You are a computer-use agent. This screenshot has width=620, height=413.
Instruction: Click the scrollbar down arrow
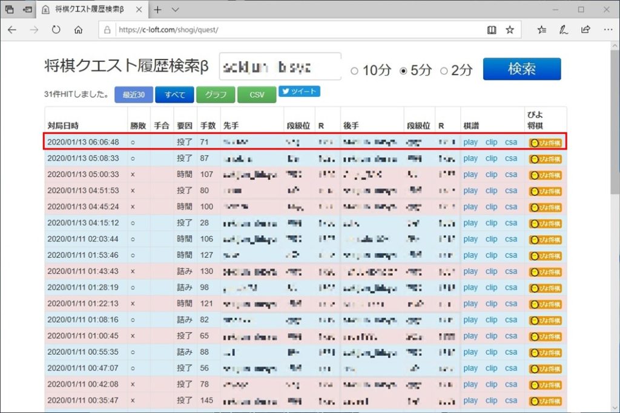point(615,408)
